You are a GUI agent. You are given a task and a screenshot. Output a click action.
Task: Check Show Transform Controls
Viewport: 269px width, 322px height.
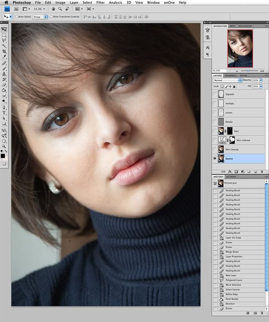tap(51, 17)
